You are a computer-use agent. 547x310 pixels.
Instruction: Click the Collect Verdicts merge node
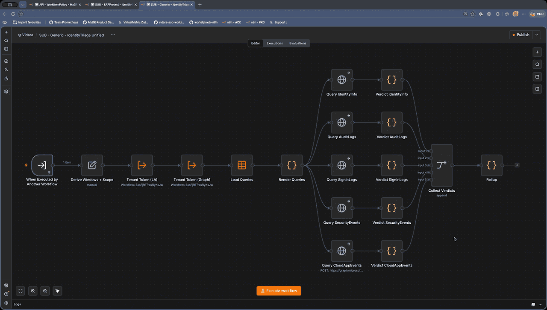tap(441, 165)
